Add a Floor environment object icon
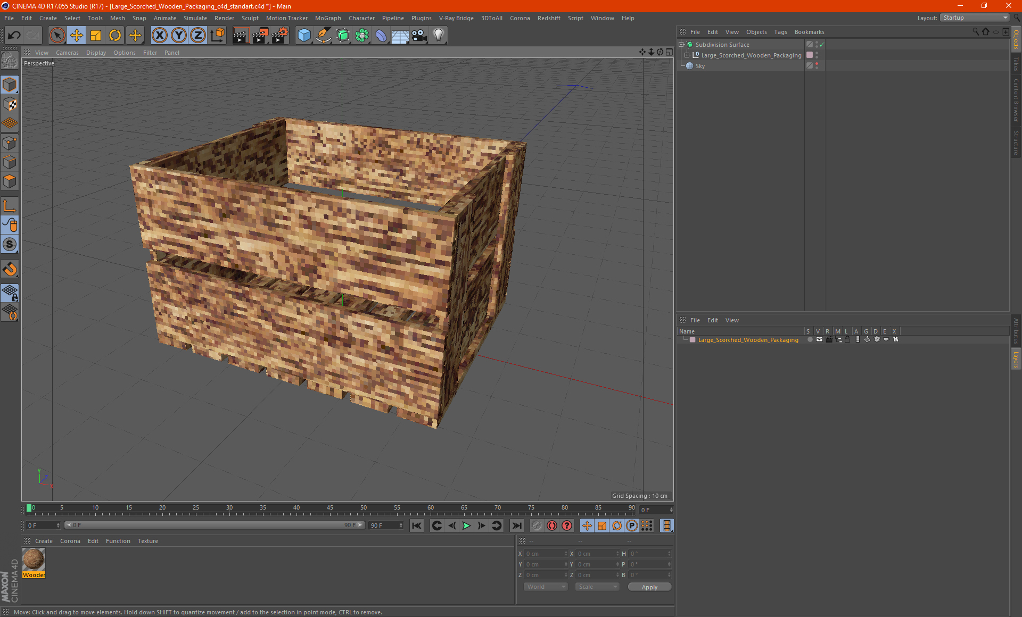This screenshot has height=617, width=1022. [x=400, y=36]
